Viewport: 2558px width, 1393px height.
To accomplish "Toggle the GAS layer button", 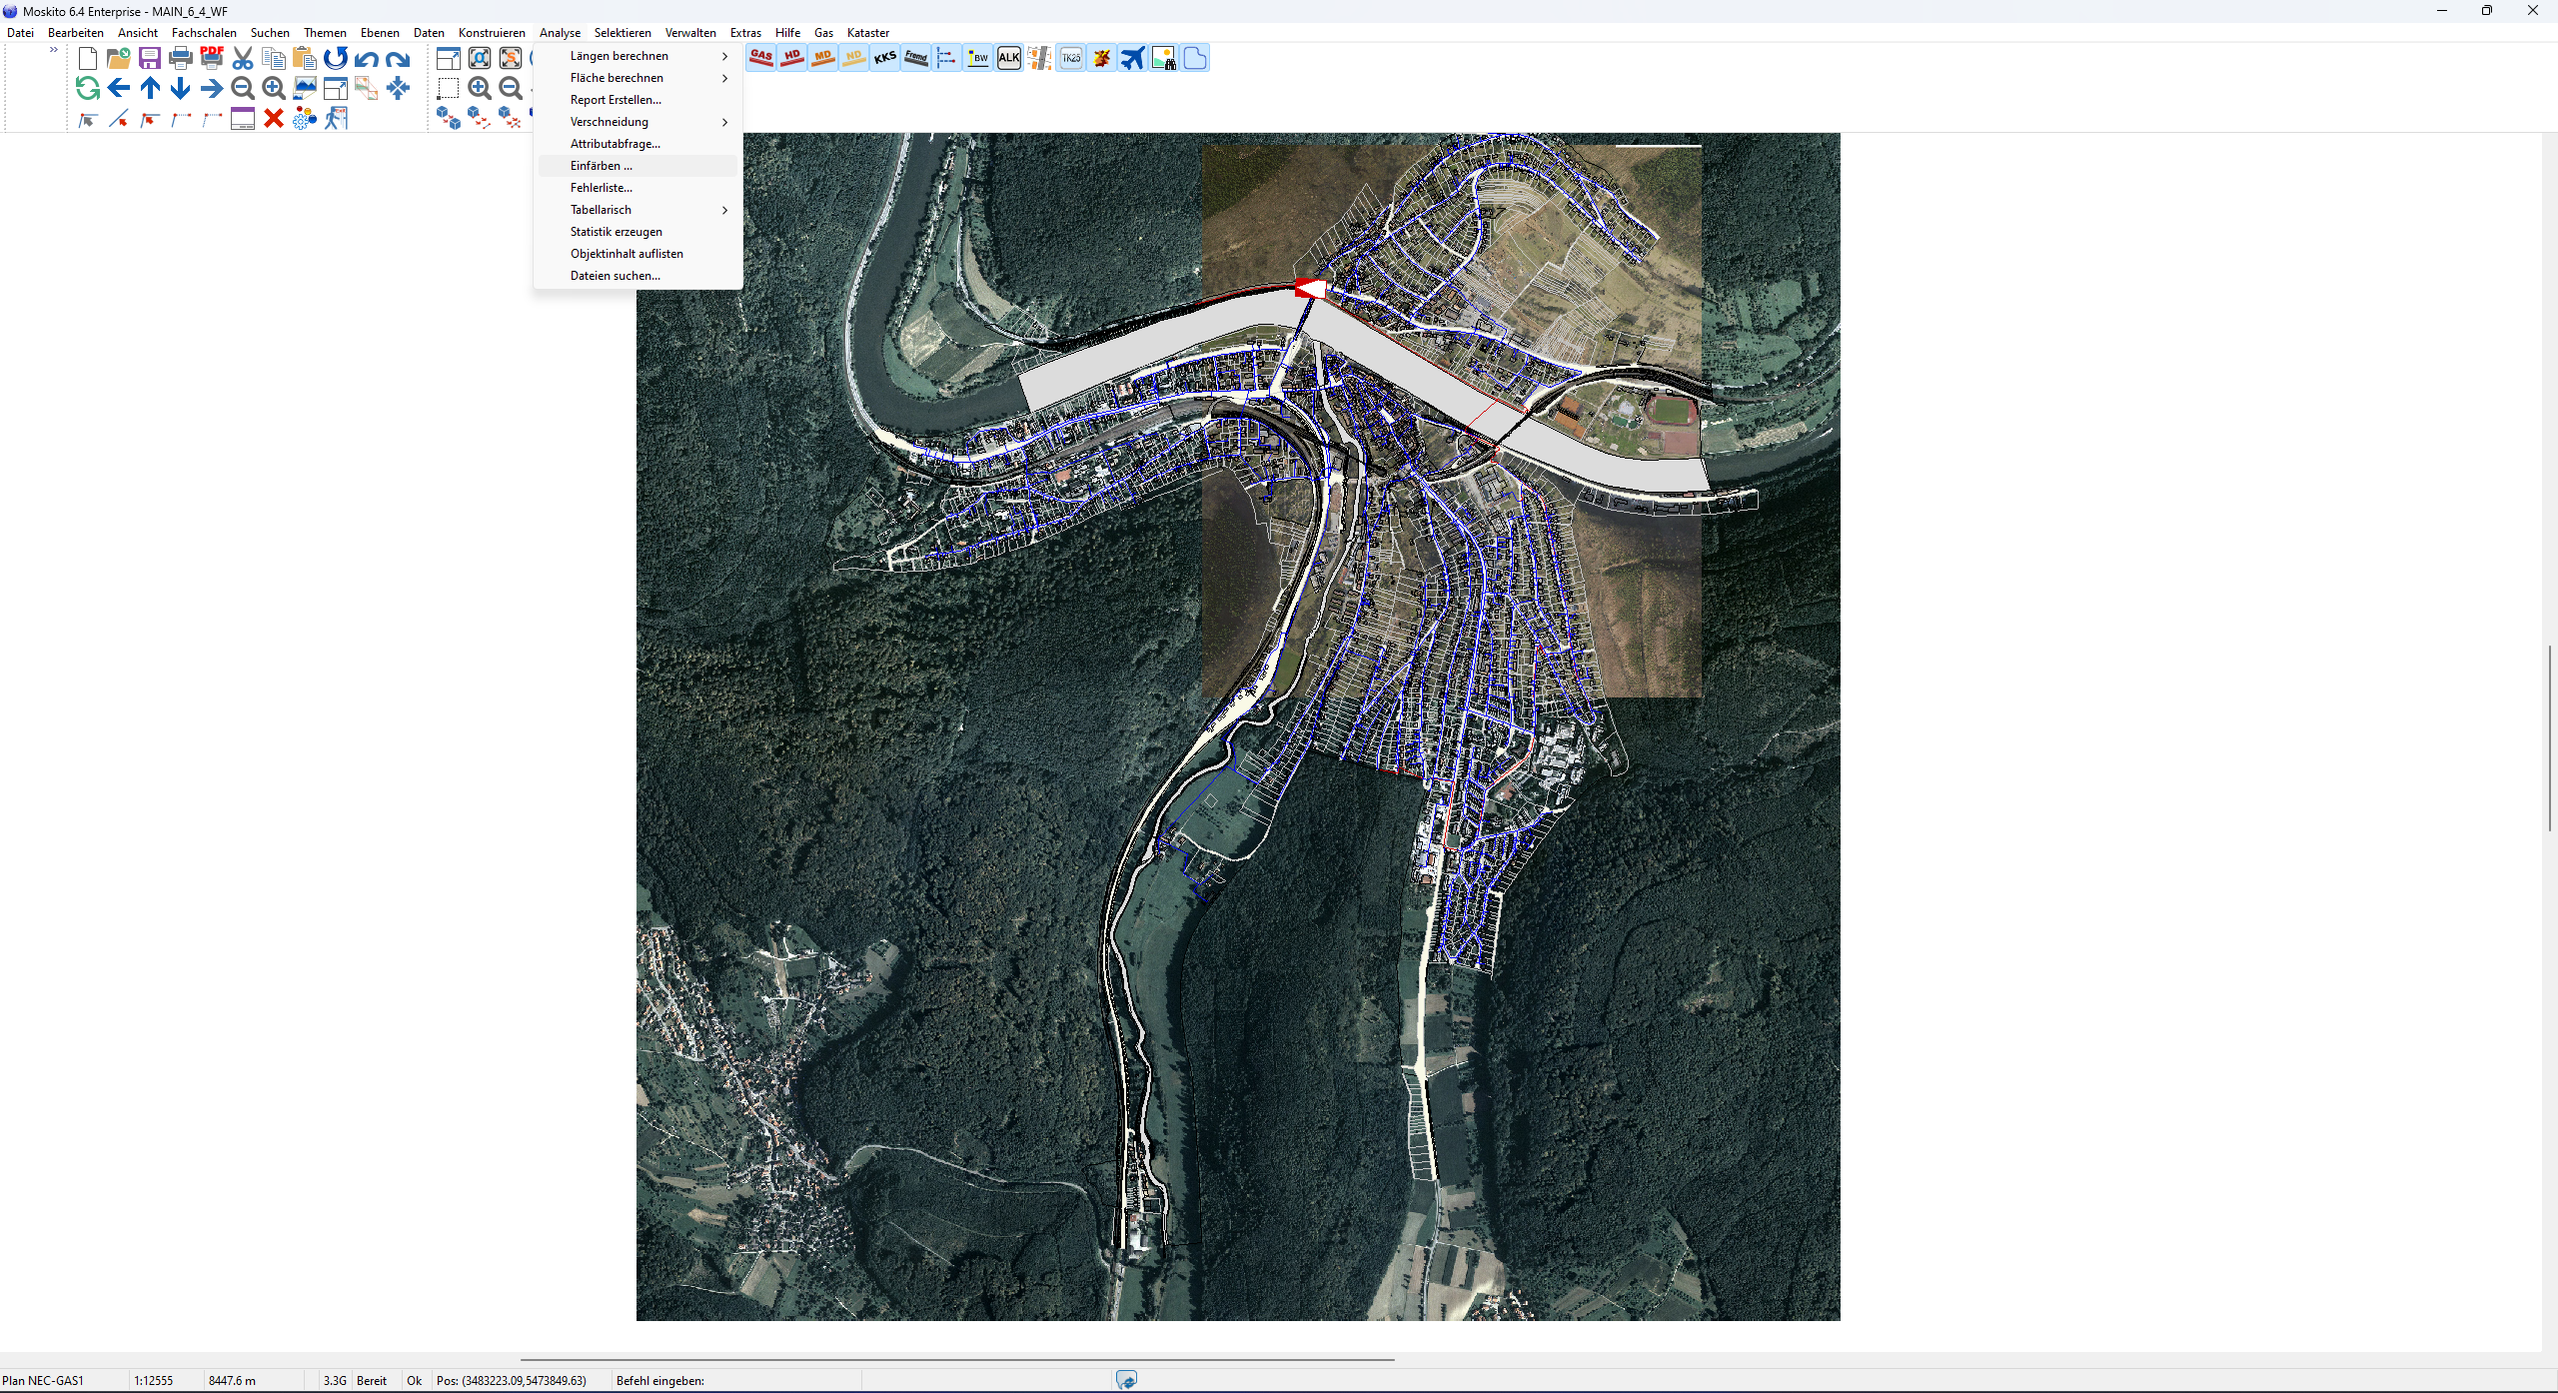I will (x=761, y=58).
